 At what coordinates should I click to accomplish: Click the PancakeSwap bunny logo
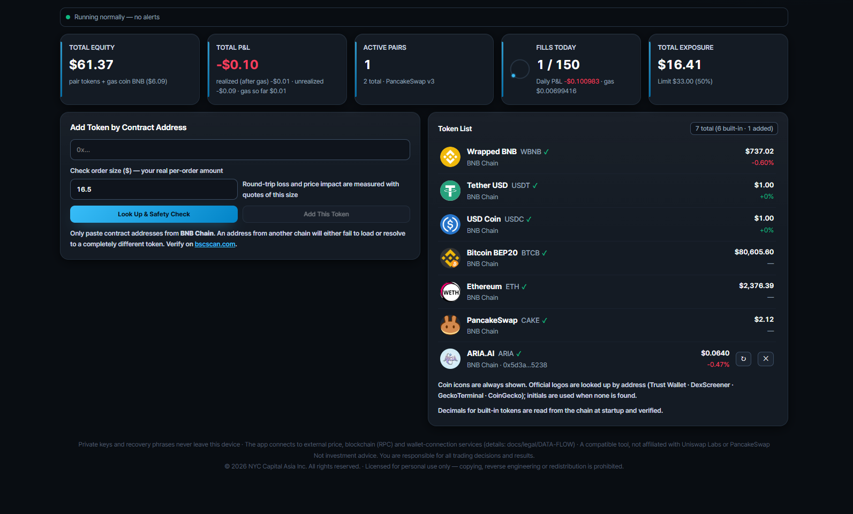(450, 325)
